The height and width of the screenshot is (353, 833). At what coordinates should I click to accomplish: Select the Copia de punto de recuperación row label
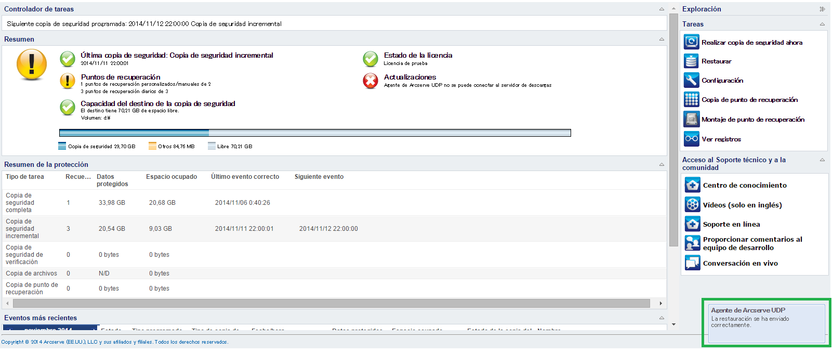32,289
